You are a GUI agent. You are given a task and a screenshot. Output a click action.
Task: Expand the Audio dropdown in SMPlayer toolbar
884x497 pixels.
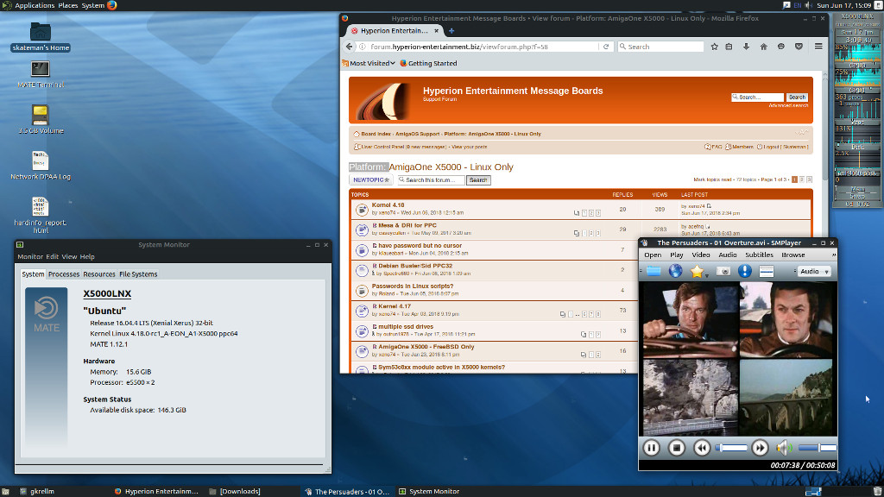pyautogui.click(x=815, y=272)
